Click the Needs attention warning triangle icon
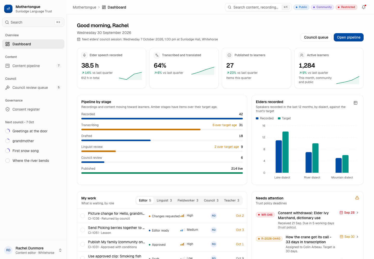This screenshot has height=259, width=374. (x=357, y=198)
